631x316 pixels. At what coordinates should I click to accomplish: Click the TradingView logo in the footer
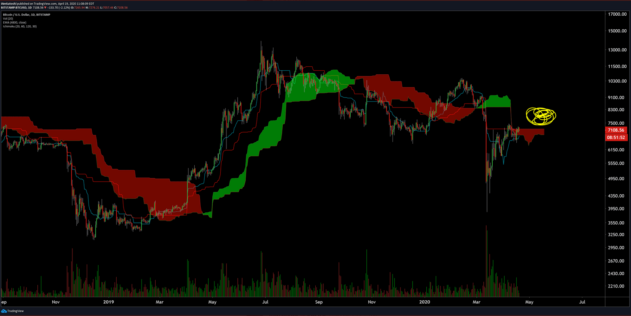click(x=12, y=311)
